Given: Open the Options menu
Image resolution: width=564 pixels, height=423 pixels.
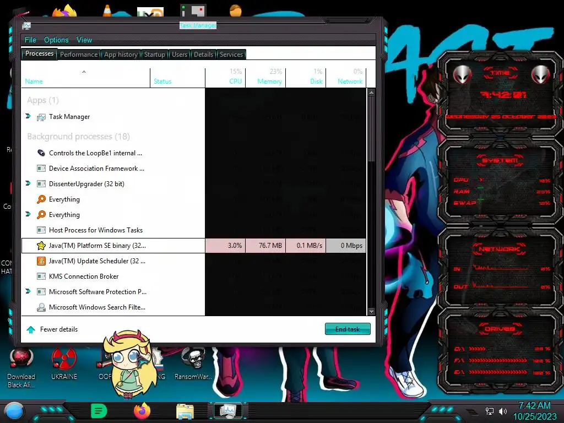Looking at the screenshot, I should point(56,40).
